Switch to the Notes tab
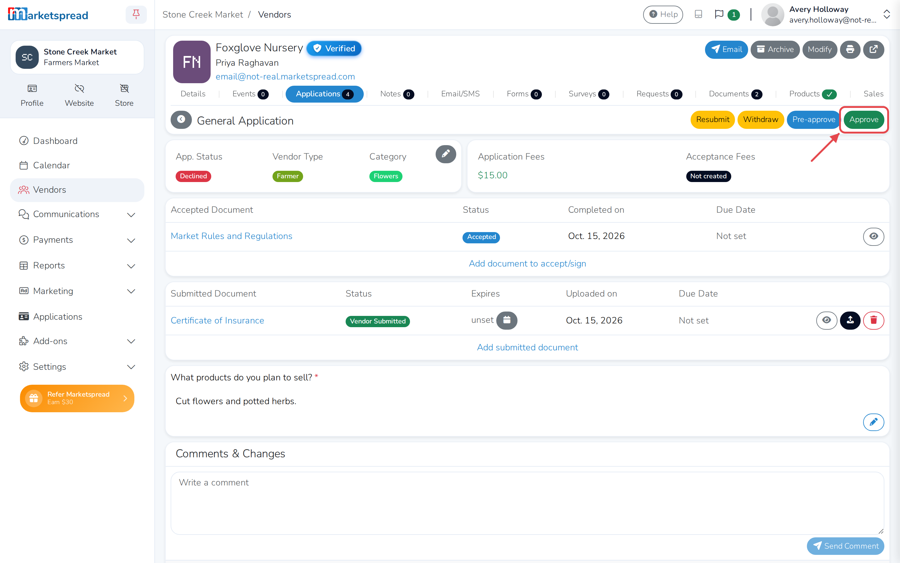 pos(397,94)
